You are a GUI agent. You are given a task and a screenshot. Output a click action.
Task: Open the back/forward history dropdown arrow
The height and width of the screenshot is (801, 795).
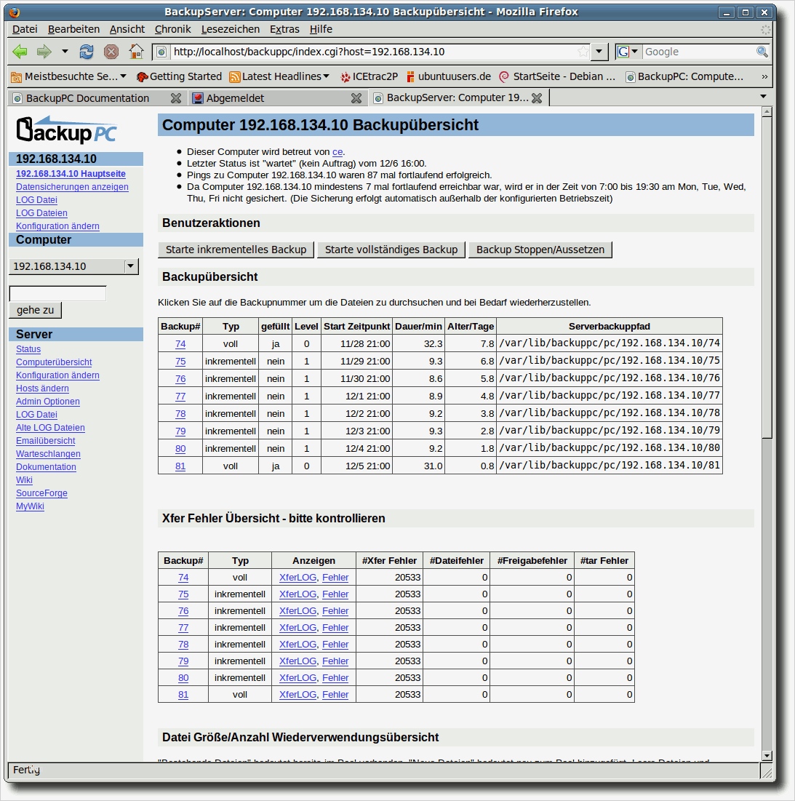[65, 52]
